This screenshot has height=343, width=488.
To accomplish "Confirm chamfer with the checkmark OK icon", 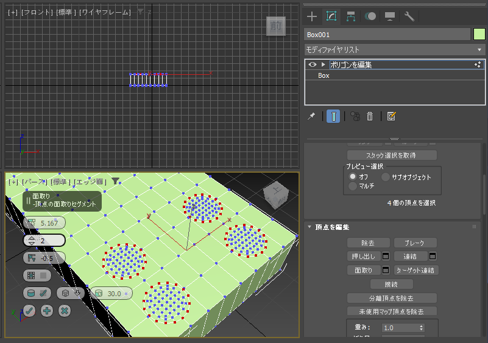I will point(29,311).
